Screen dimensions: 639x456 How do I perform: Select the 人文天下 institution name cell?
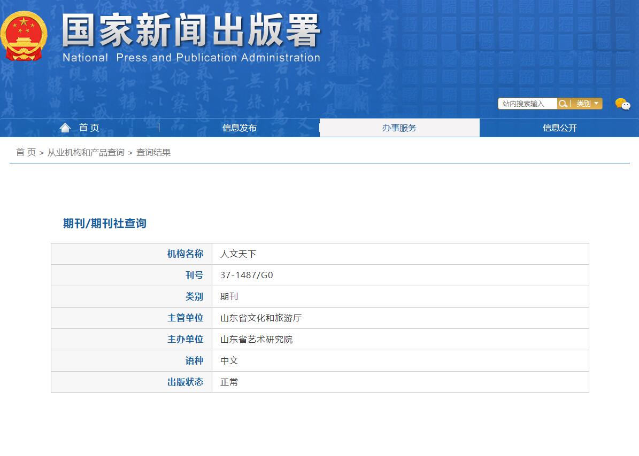click(238, 254)
